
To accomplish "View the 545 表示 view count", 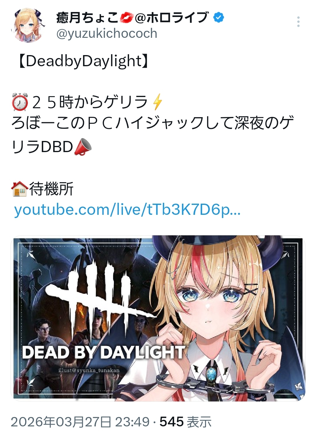I will point(186,422).
